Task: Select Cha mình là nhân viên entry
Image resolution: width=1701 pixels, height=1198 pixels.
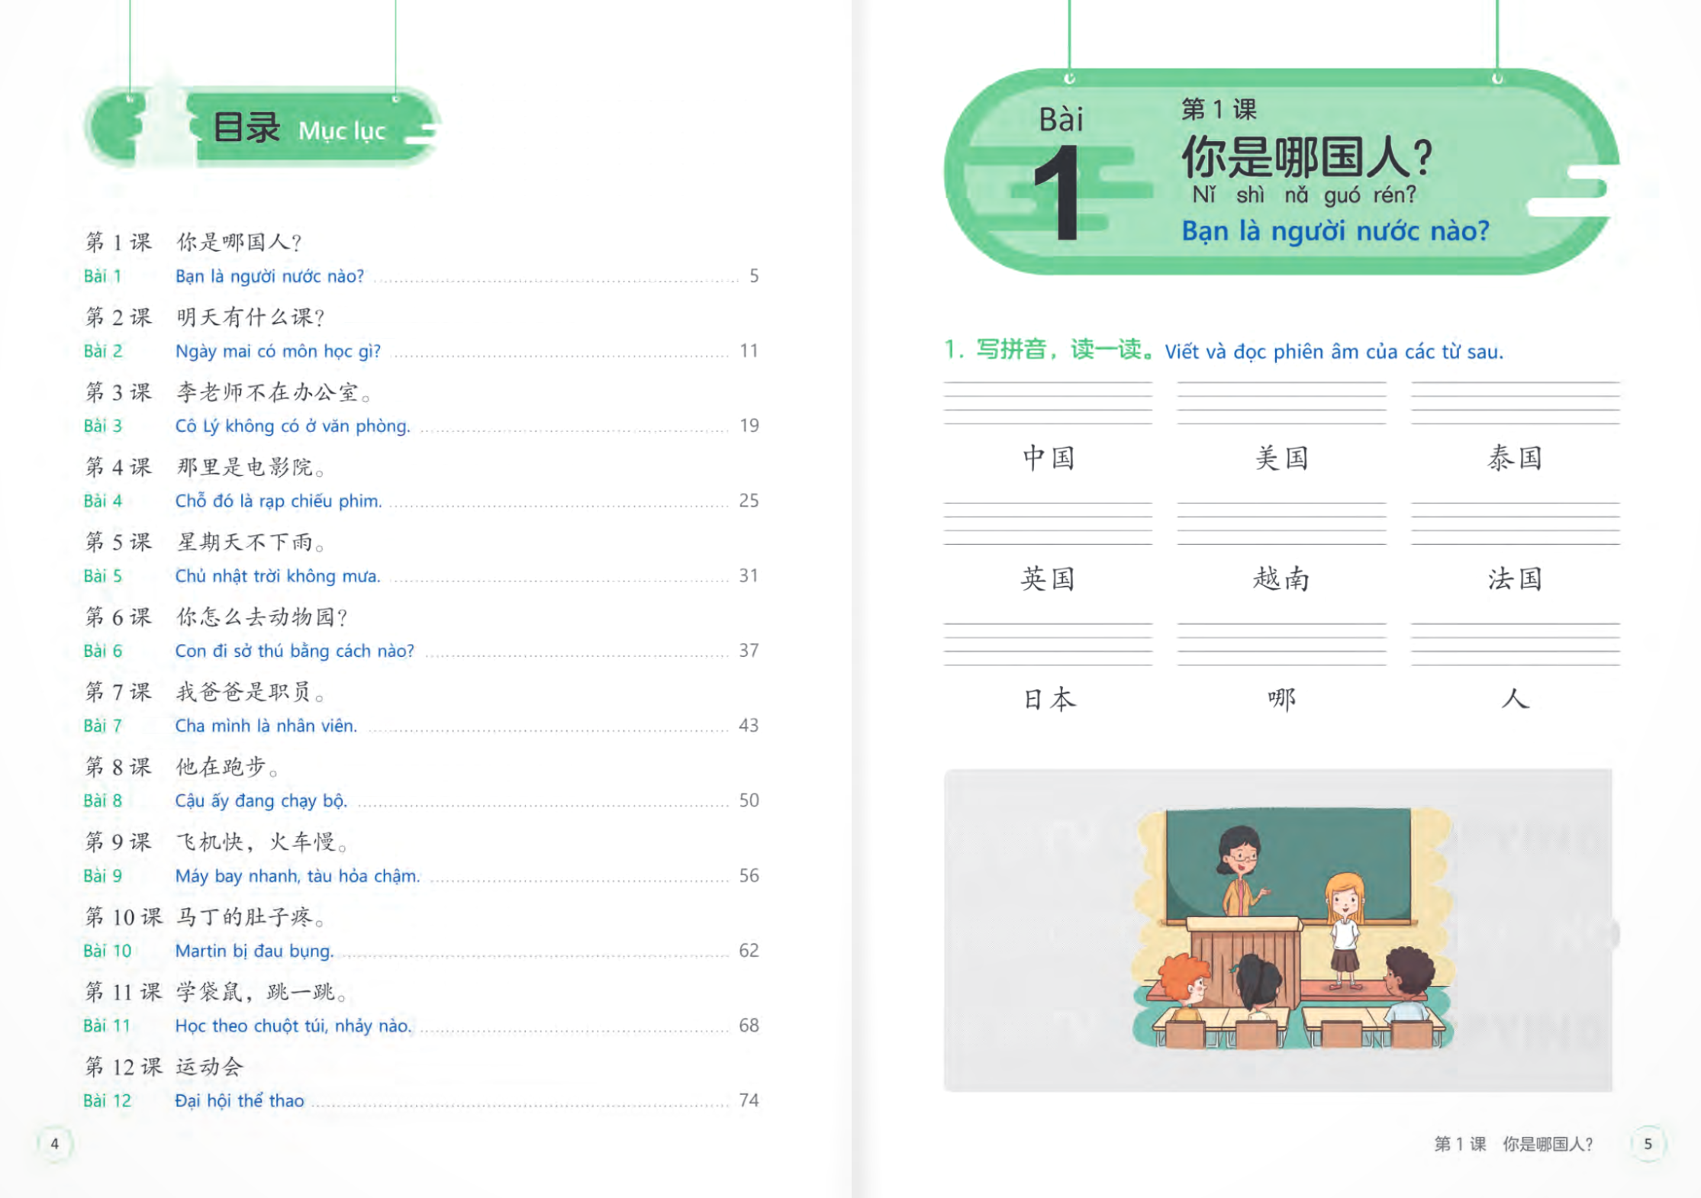Action: [x=266, y=726]
